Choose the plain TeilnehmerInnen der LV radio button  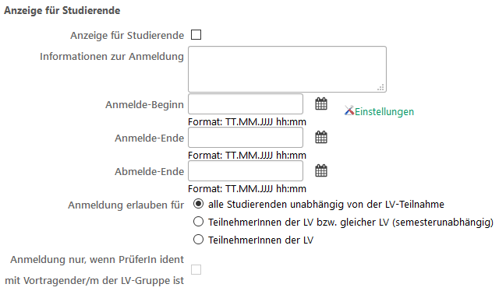tap(198, 239)
